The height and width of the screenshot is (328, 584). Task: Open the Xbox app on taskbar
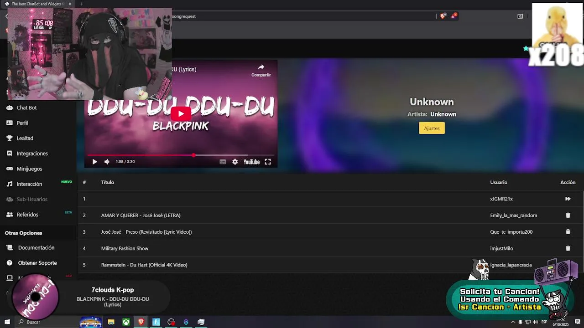pos(126,322)
